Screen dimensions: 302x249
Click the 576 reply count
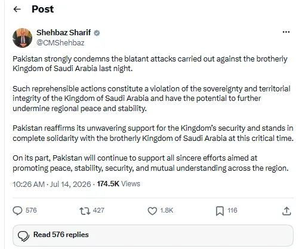(31, 210)
